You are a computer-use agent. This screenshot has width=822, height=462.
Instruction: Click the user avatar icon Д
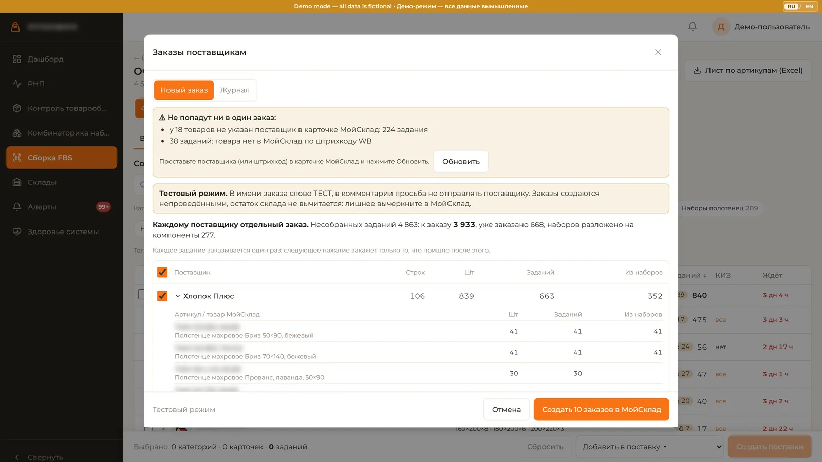tap(721, 27)
